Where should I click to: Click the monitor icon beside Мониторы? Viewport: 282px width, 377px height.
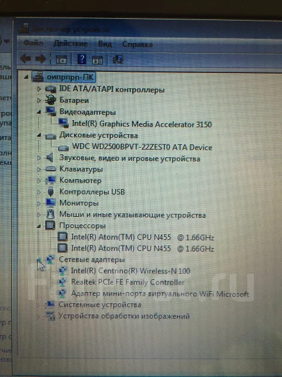click(51, 203)
